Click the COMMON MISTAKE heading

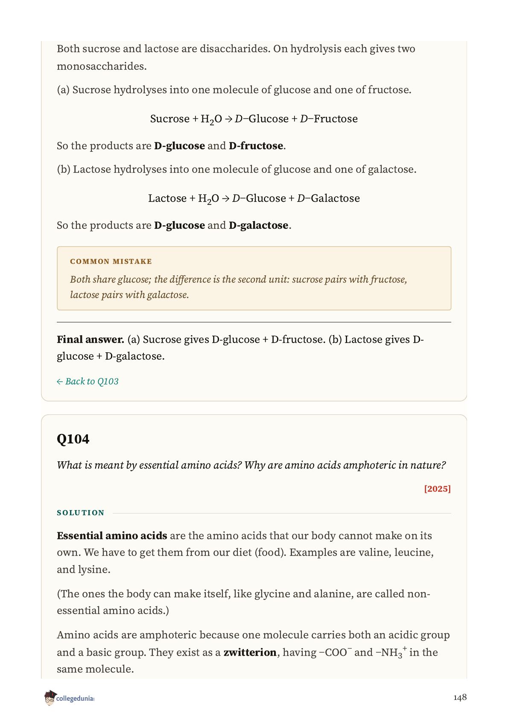point(111,261)
